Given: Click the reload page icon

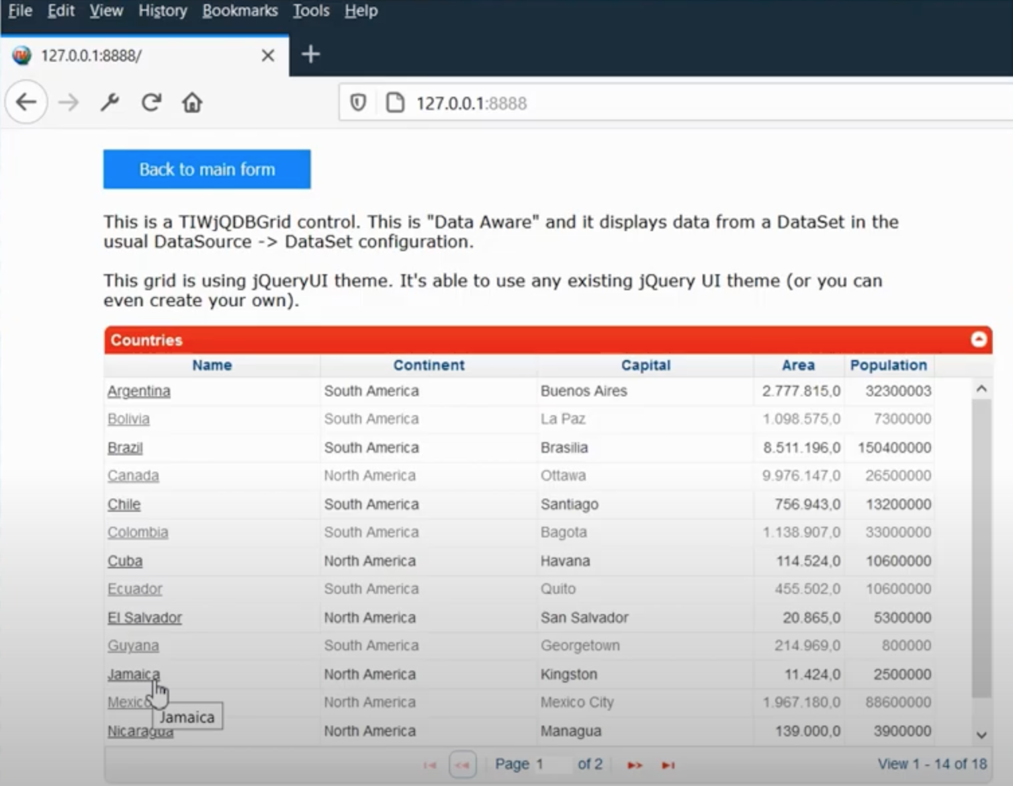Looking at the screenshot, I should pyautogui.click(x=151, y=103).
